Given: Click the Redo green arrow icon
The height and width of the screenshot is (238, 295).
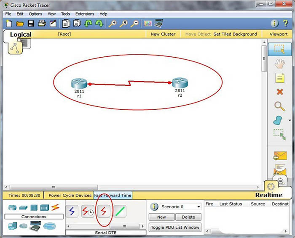Looking at the screenshot, I should 99,24.
